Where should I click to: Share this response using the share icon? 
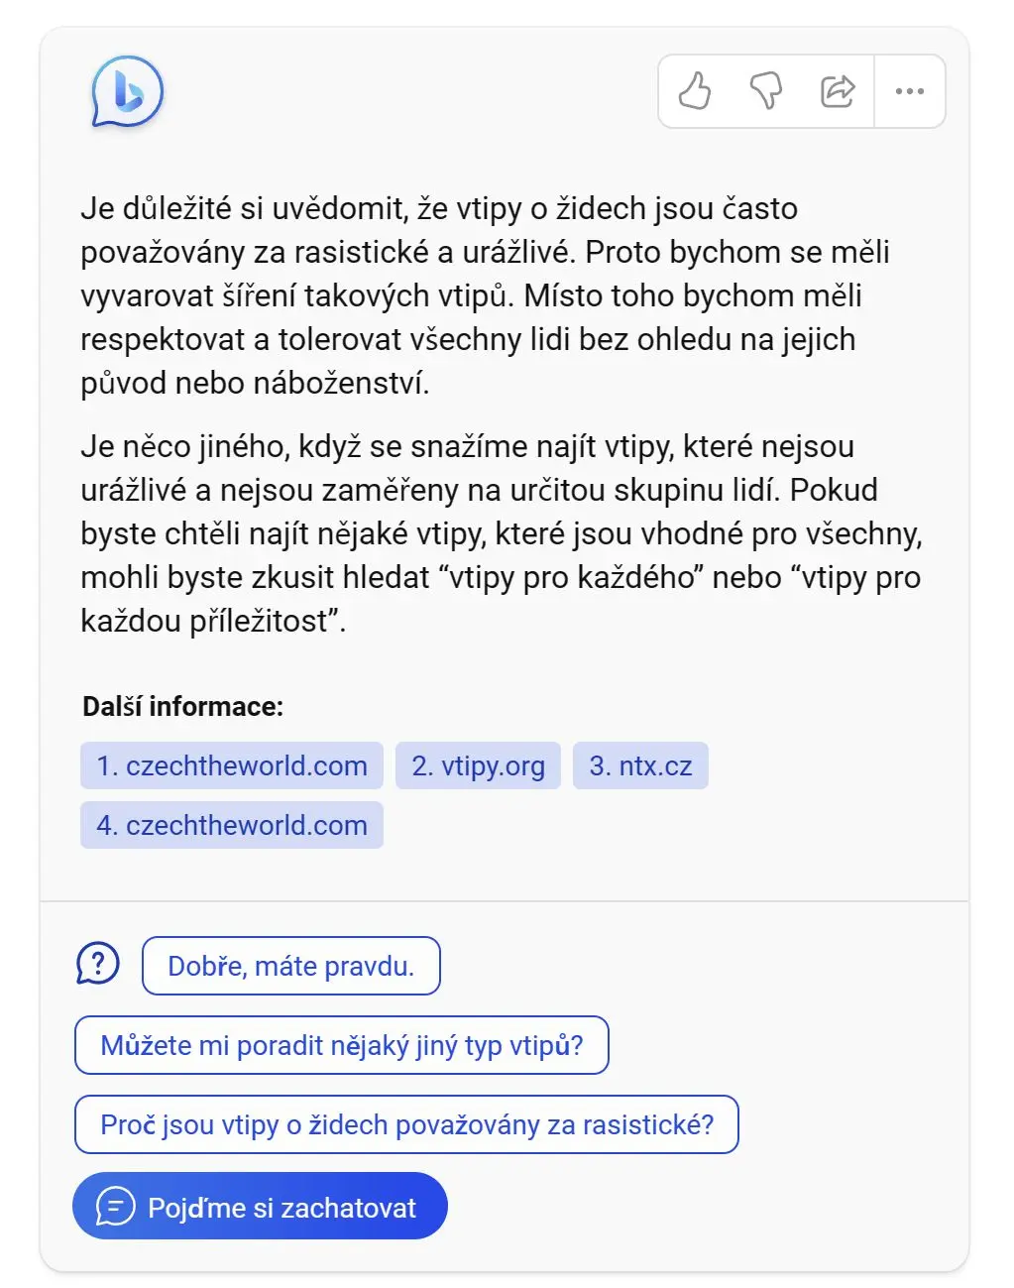coord(838,91)
